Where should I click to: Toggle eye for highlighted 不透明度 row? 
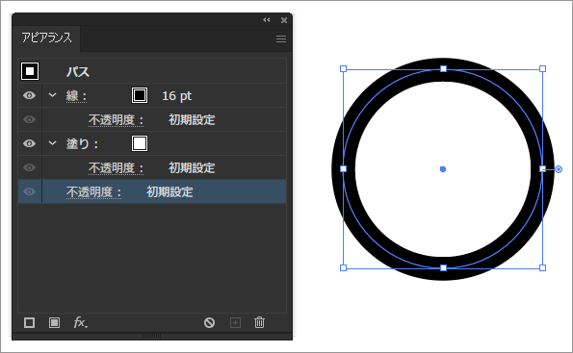pyautogui.click(x=29, y=191)
